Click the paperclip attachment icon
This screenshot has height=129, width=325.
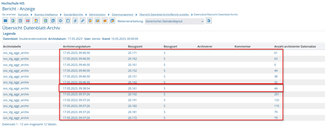tap(75, 21)
